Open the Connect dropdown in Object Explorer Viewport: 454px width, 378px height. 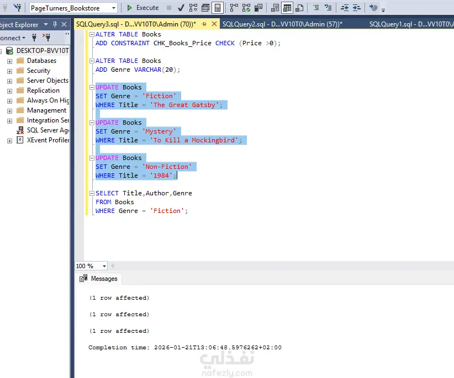pyautogui.click(x=13, y=38)
